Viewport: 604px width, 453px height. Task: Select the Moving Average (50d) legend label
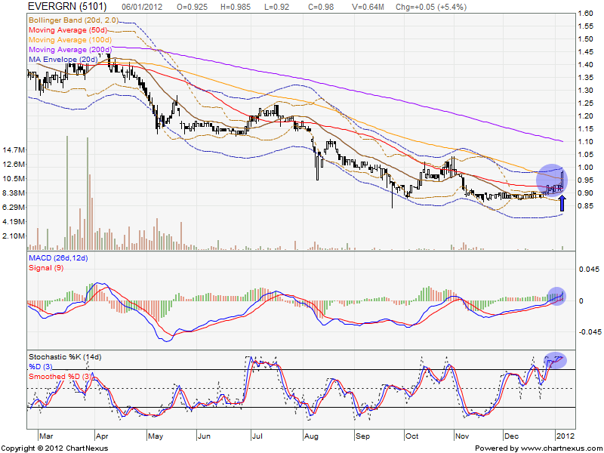pos(67,29)
